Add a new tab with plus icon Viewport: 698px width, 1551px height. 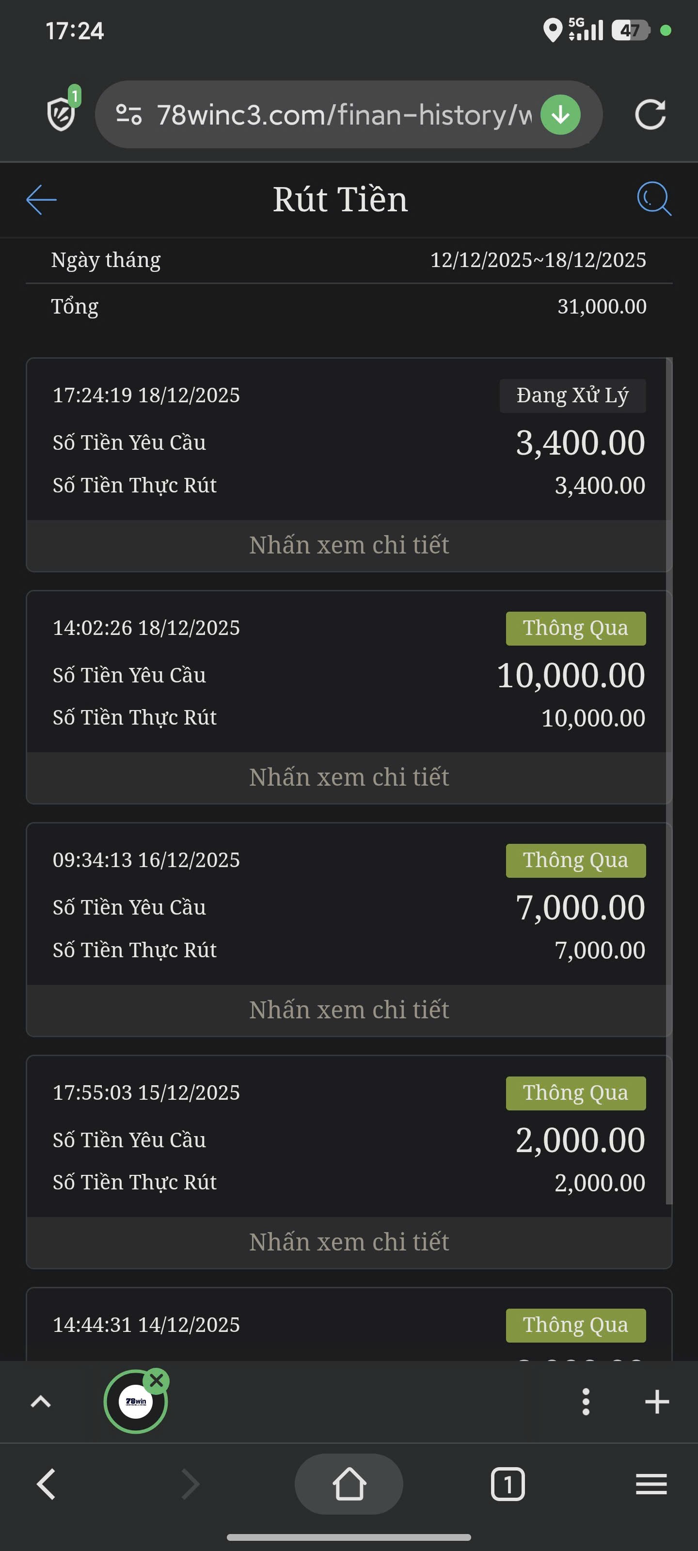click(656, 1402)
